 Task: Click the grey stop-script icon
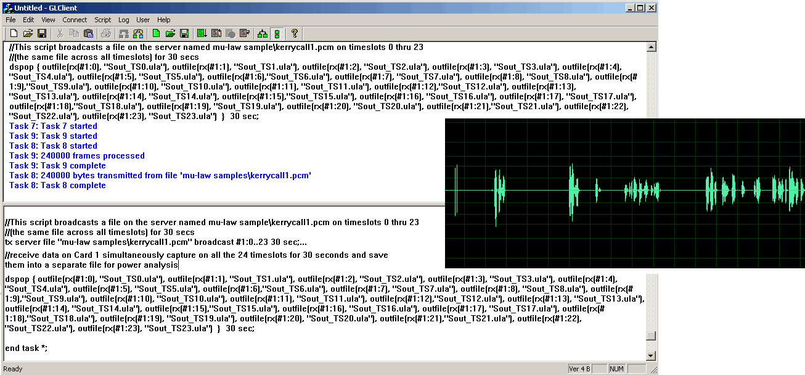tap(231, 33)
